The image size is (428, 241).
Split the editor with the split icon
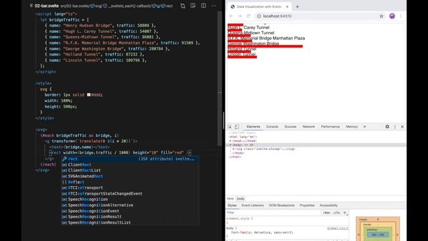pyautogui.click(x=203, y=6)
